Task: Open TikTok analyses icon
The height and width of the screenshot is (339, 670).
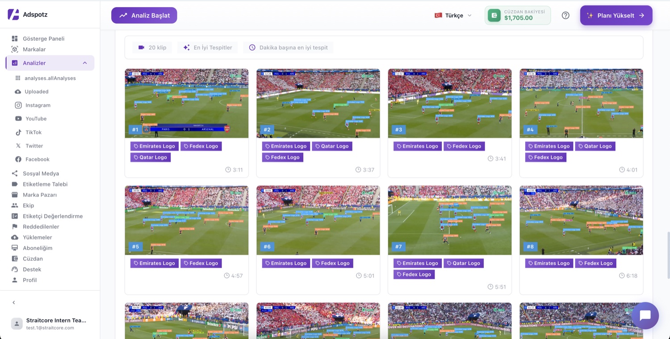Action: pos(18,132)
